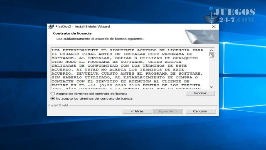The height and width of the screenshot is (150, 266).
Task: Click the 'FlatOut2 - InstallShield Wizard' window title
Action: click(83, 27)
